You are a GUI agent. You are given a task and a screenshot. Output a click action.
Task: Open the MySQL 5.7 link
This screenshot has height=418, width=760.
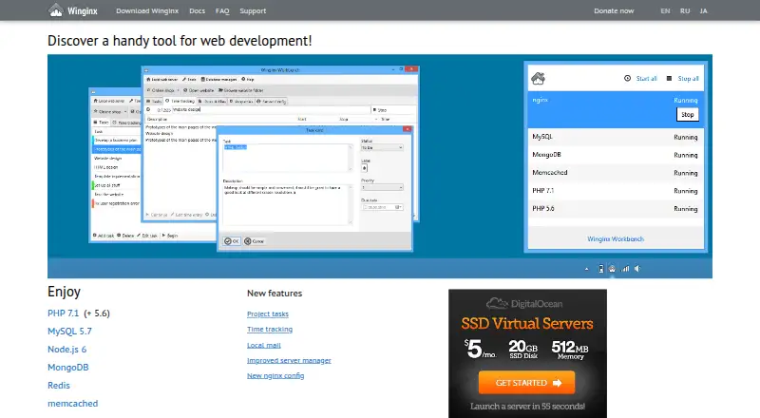pyautogui.click(x=69, y=332)
